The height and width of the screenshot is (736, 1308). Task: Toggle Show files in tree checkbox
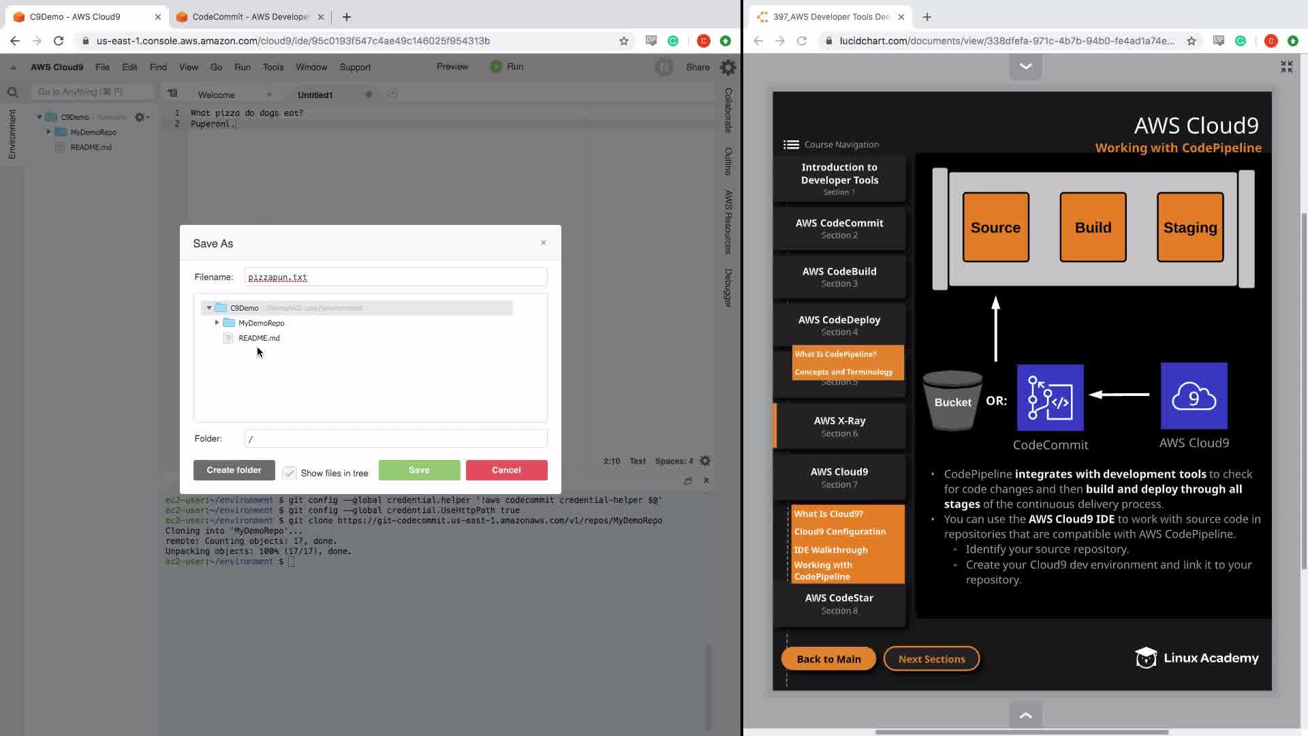pyautogui.click(x=290, y=473)
